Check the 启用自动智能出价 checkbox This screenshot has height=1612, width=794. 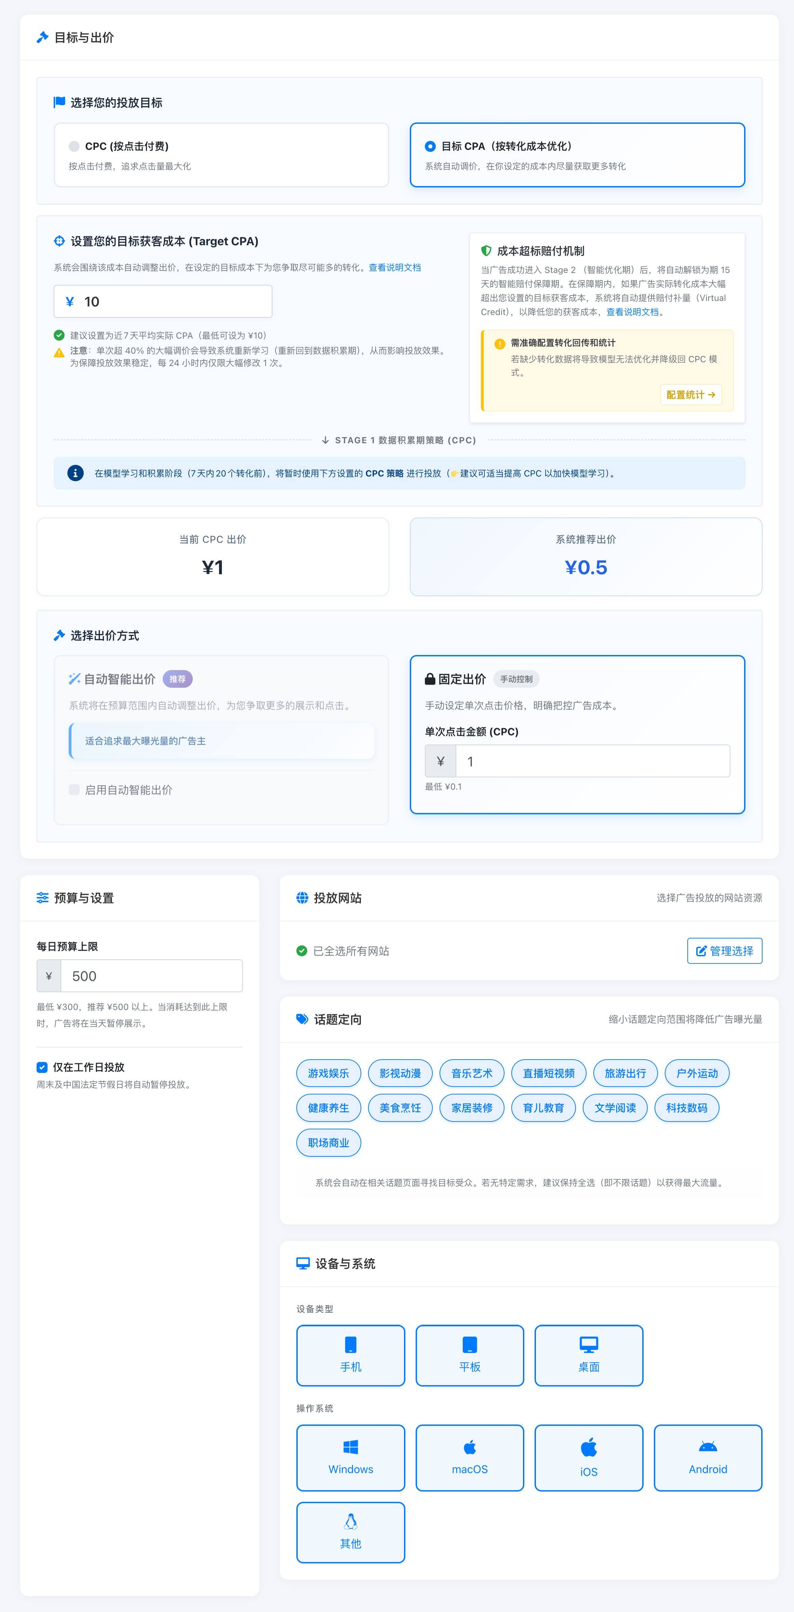(75, 790)
